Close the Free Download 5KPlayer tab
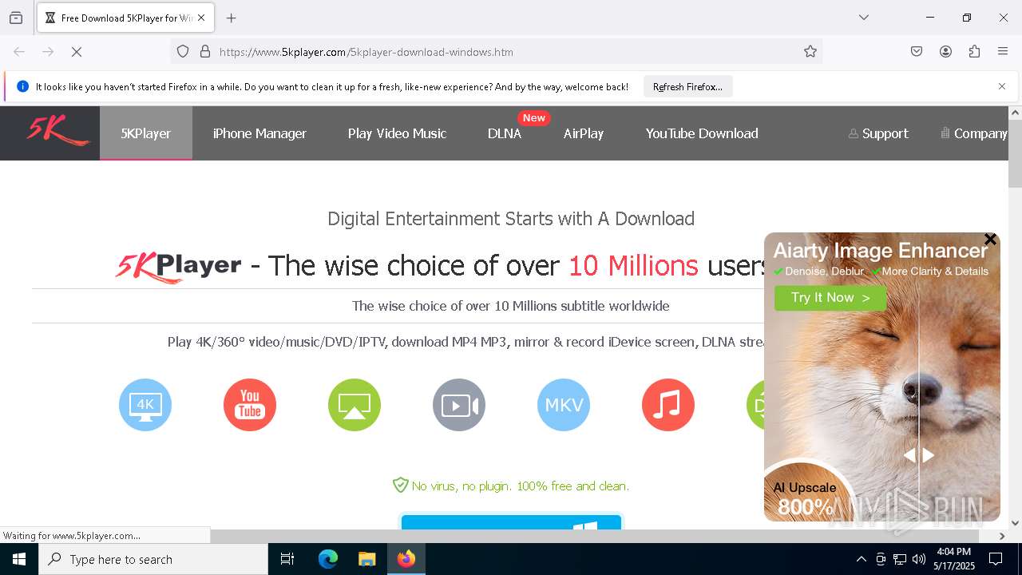The width and height of the screenshot is (1022, 575). tap(201, 18)
